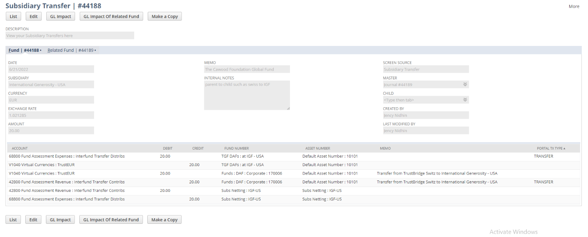Viewport: 588px width, 237px height.
Task: Click the top List button
Action: tap(13, 17)
